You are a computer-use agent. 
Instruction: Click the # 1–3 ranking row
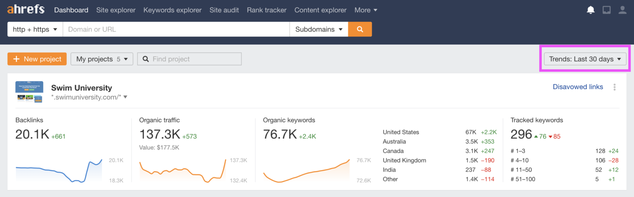coord(565,151)
